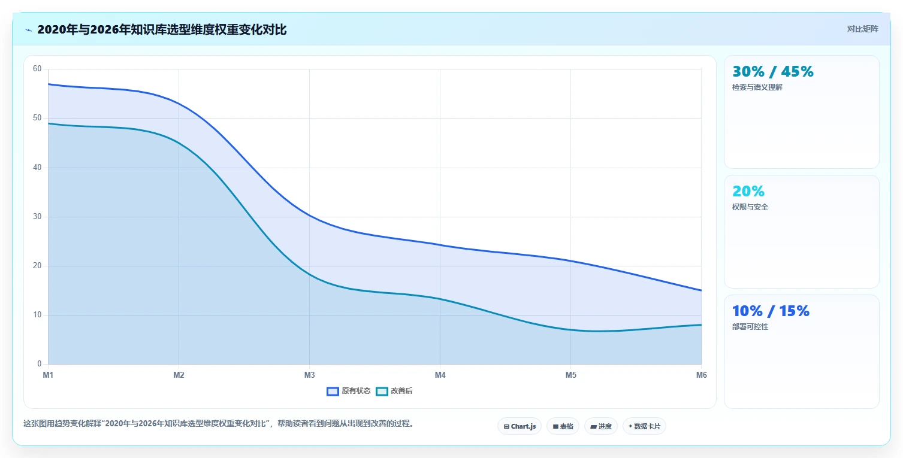Open the 权限与安全 20% card

pyautogui.click(x=801, y=232)
